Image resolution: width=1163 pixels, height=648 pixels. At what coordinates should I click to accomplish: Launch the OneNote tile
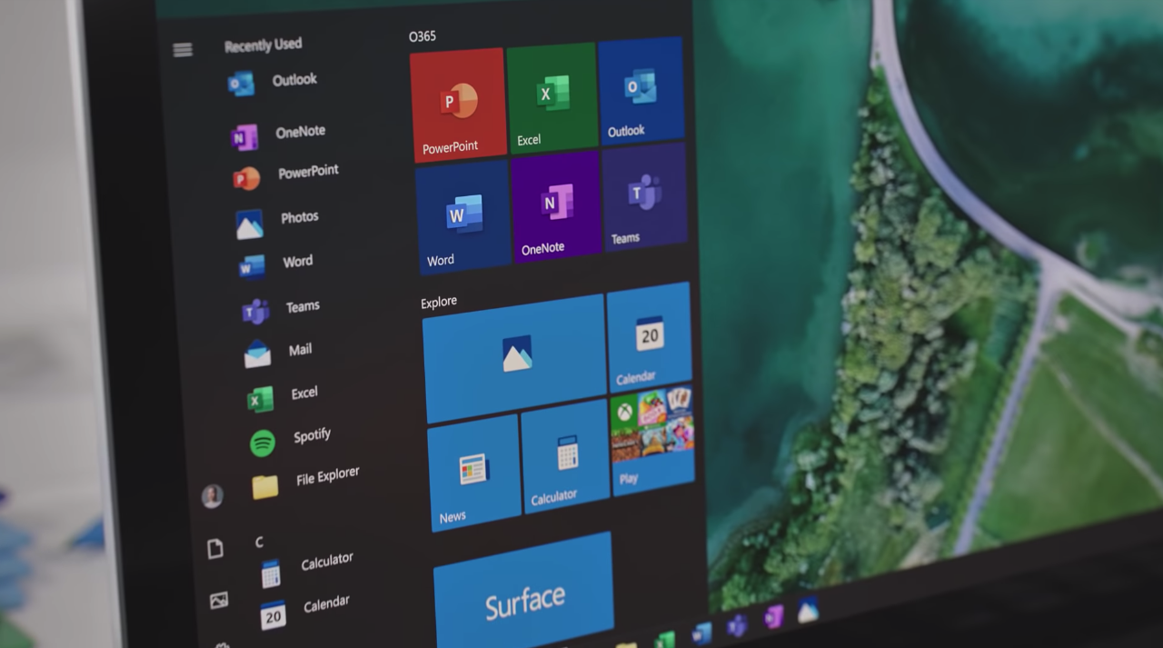pyautogui.click(x=554, y=204)
